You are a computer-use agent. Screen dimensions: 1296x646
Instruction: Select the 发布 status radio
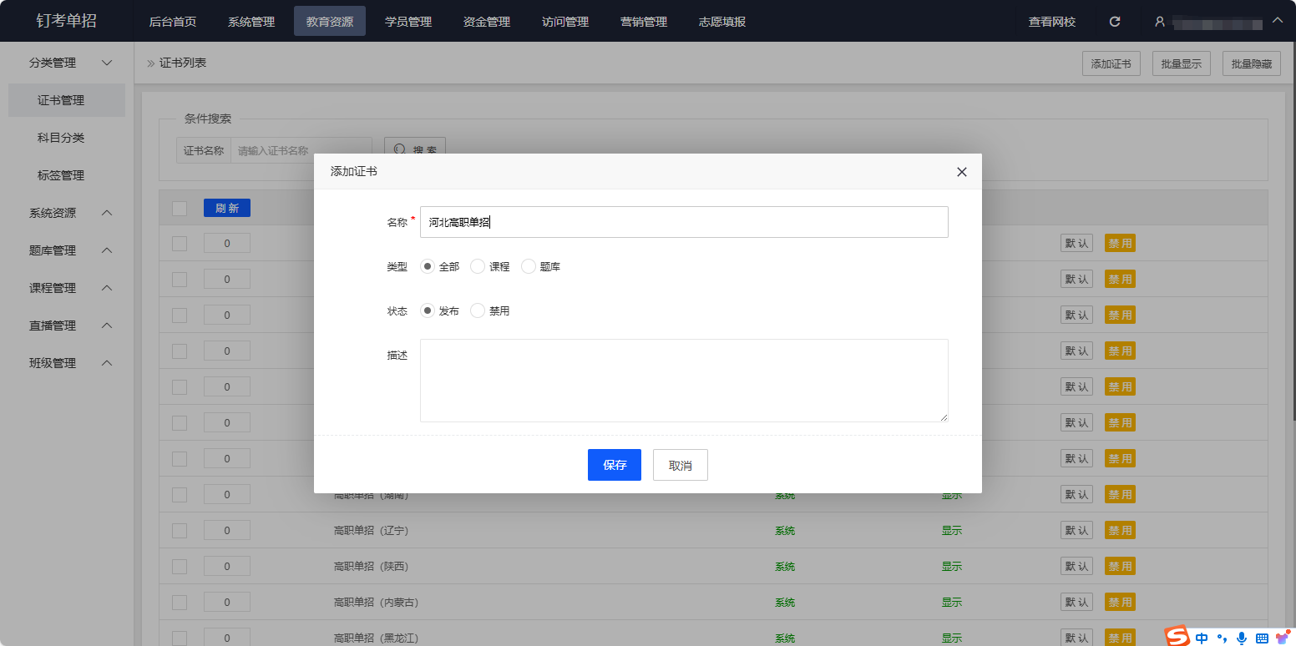click(x=428, y=310)
